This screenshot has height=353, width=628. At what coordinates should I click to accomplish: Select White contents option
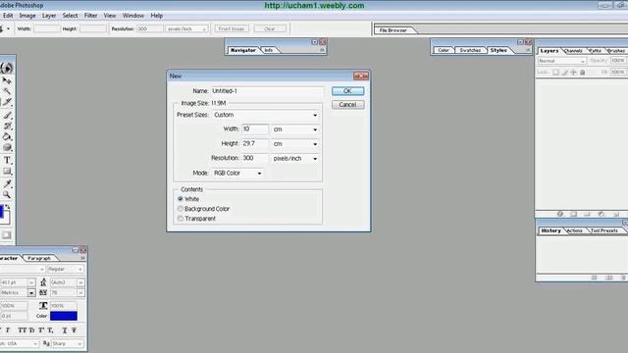click(181, 199)
